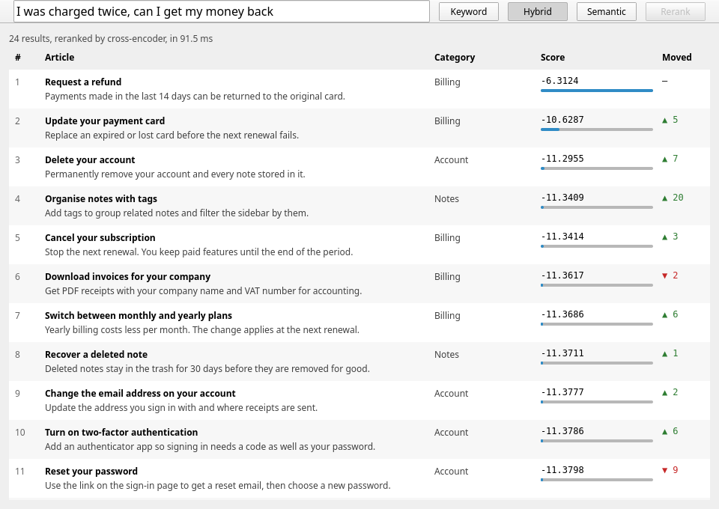The image size is (719, 509).
Task: Click Billing category in Request a refund row
Action: coord(447,82)
